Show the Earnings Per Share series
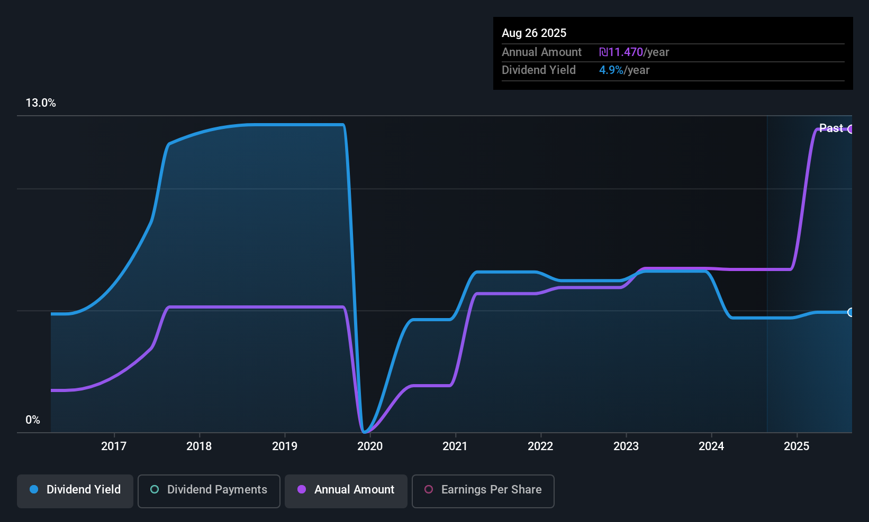Viewport: 869px width, 522px height. point(483,491)
